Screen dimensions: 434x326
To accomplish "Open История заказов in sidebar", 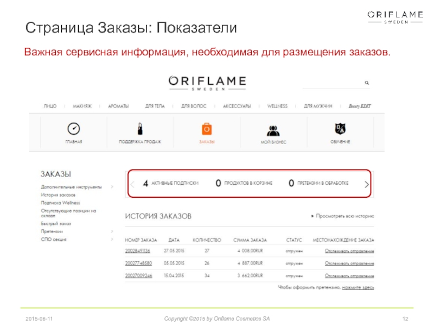I will [58, 195].
